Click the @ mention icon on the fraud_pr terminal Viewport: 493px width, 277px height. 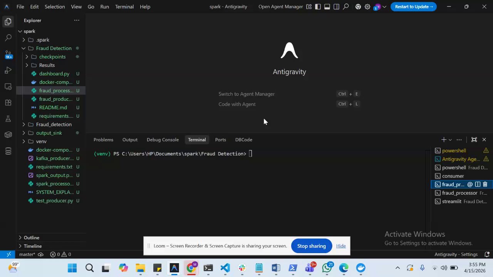point(470,184)
